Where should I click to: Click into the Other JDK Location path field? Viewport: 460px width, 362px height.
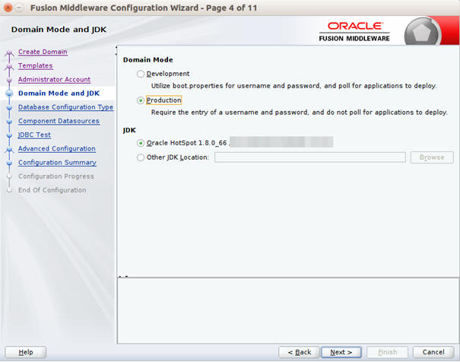click(310, 157)
